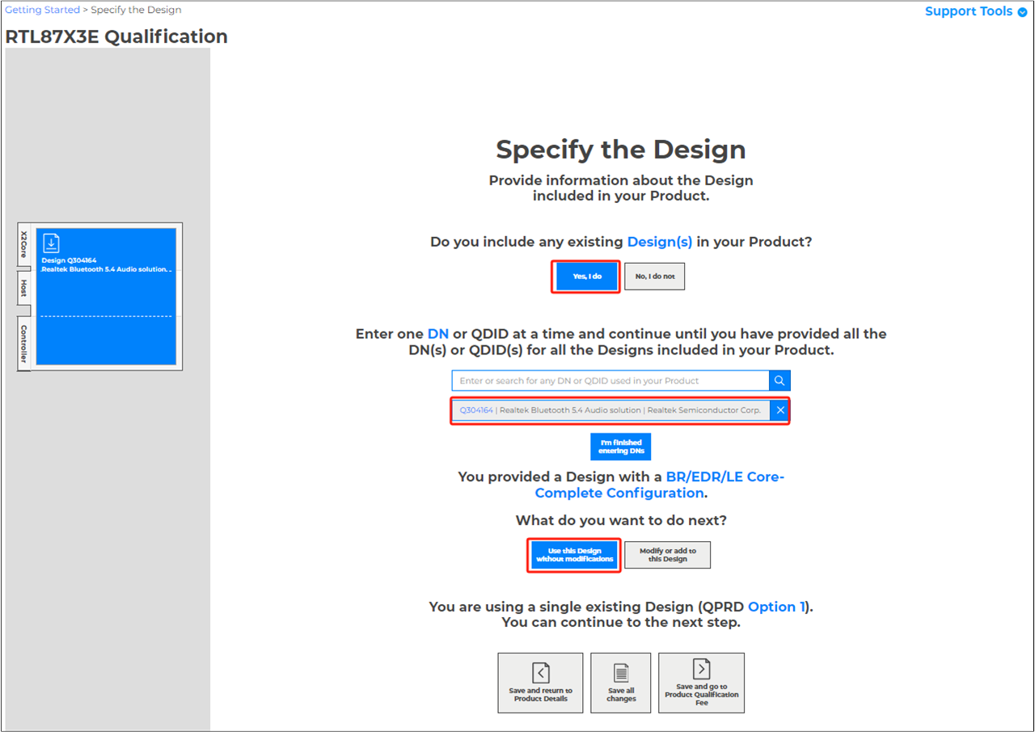Remove the Q304164 design entry with X
The image size is (1035, 732).
(x=779, y=411)
